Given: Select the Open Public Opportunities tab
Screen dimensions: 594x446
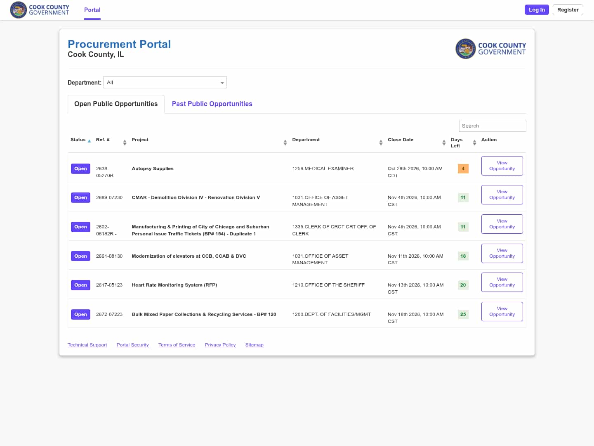Looking at the screenshot, I should (x=116, y=104).
